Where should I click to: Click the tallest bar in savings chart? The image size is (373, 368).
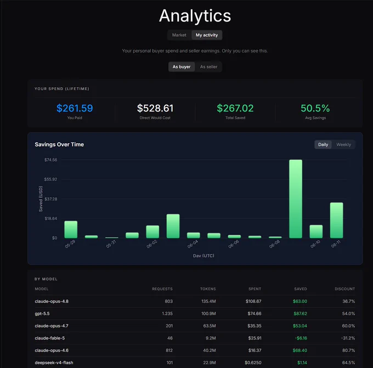pos(296,199)
